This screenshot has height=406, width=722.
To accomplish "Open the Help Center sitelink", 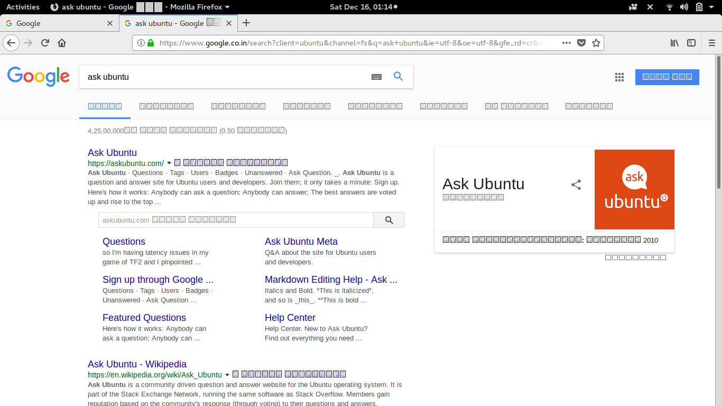I will (290, 318).
